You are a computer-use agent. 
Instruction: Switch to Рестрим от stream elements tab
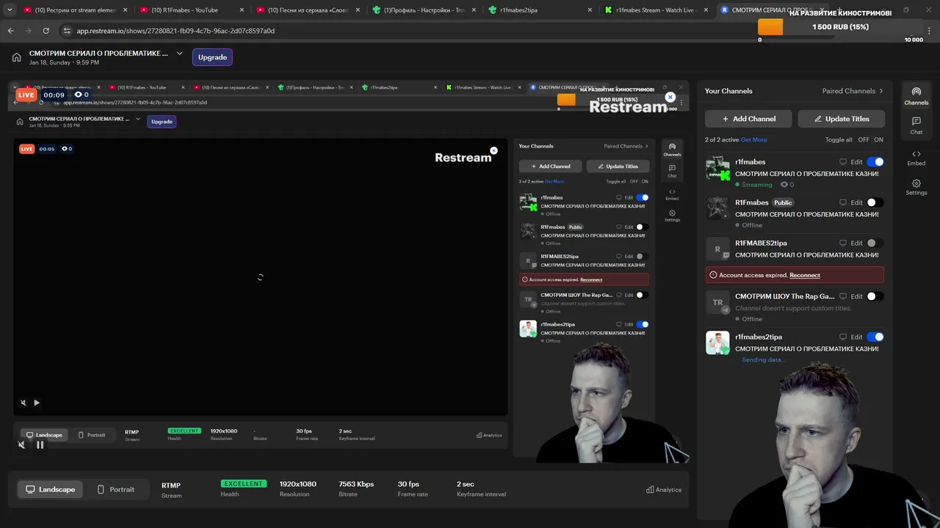coord(75,10)
